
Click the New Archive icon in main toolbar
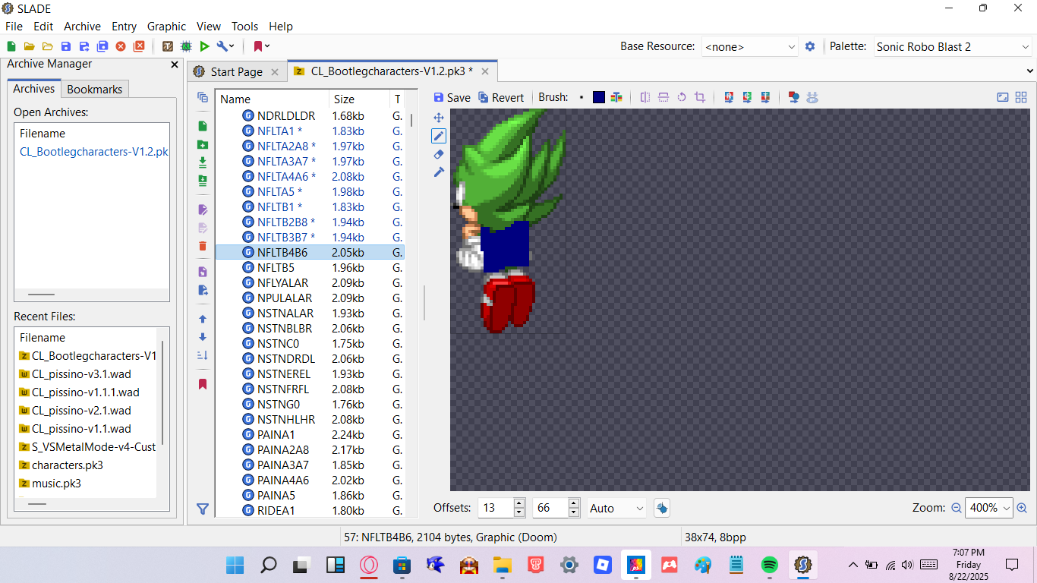[x=11, y=46]
